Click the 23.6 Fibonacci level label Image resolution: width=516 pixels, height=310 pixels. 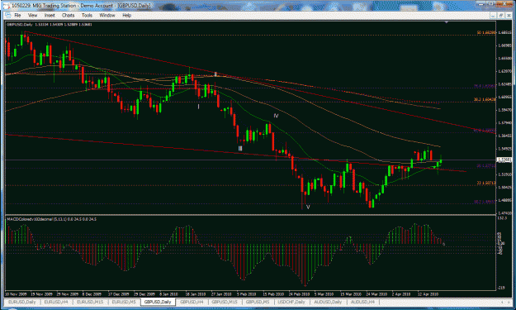coord(486,183)
